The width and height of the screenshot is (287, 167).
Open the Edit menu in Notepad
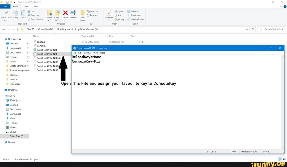(x=80, y=53)
